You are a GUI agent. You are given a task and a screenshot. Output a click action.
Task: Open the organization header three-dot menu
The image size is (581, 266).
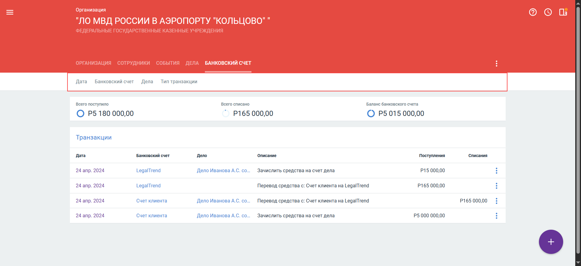[x=496, y=64]
